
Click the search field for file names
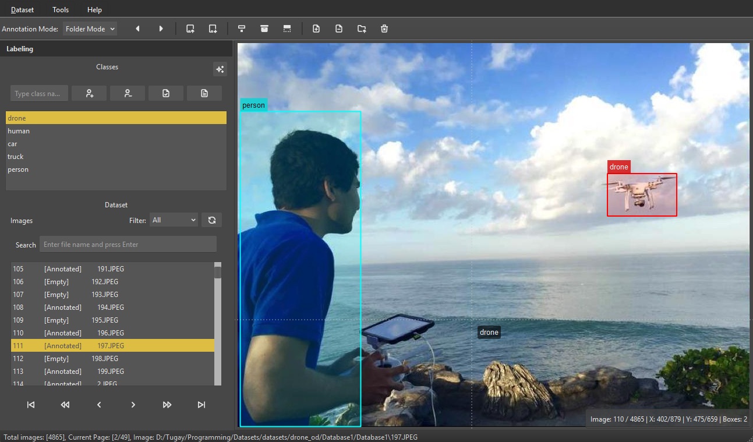128,243
